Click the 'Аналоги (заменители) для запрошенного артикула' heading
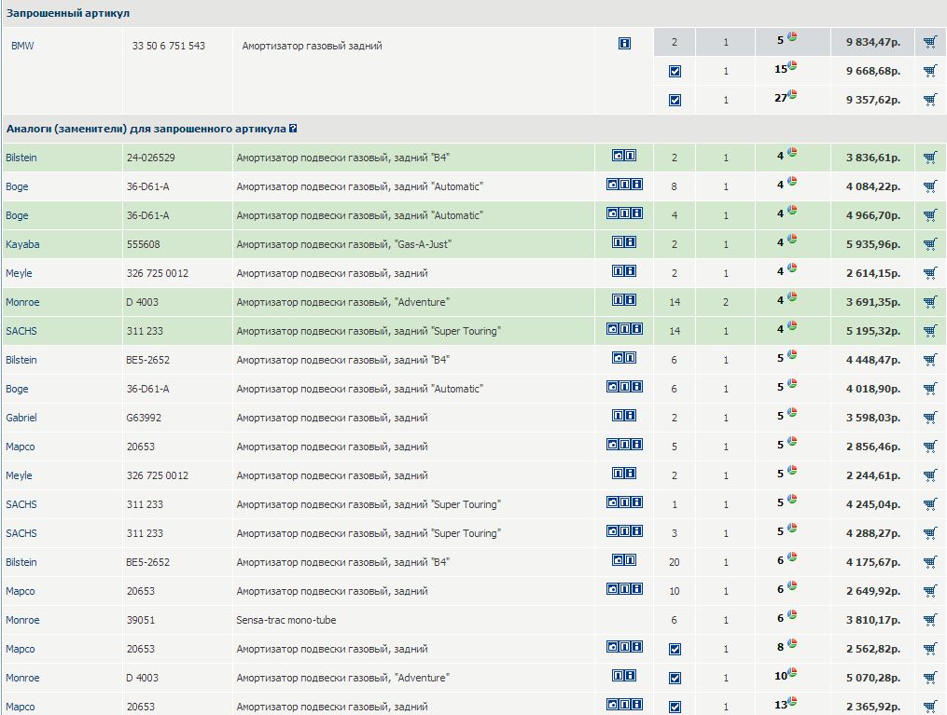Image resolution: width=947 pixels, height=715 pixels. click(146, 129)
